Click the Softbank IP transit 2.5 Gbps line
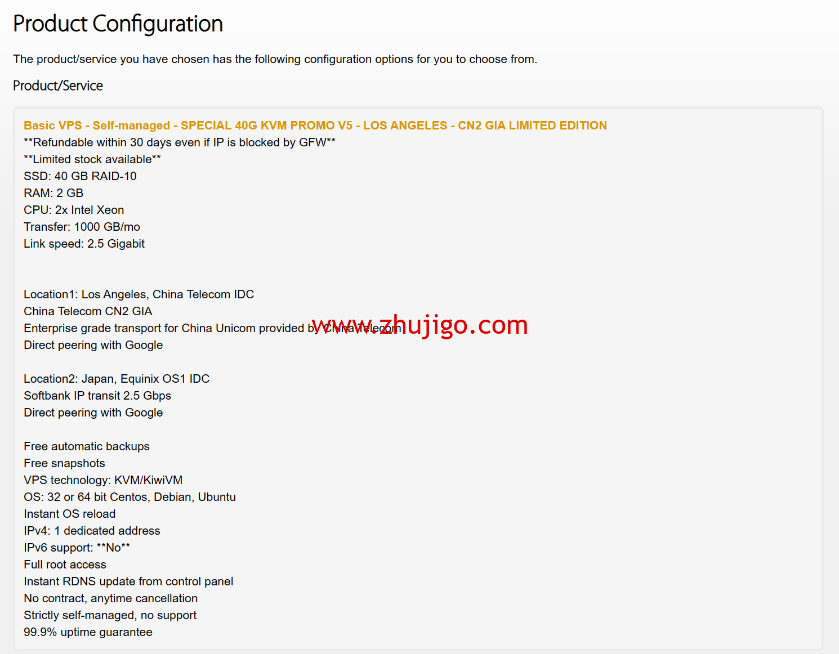This screenshot has width=839, height=654. [97, 396]
